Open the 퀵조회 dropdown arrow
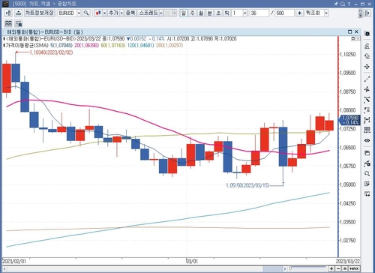Image resolution: width=375 pixels, height=273 pixels. pyautogui.click(x=326, y=13)
